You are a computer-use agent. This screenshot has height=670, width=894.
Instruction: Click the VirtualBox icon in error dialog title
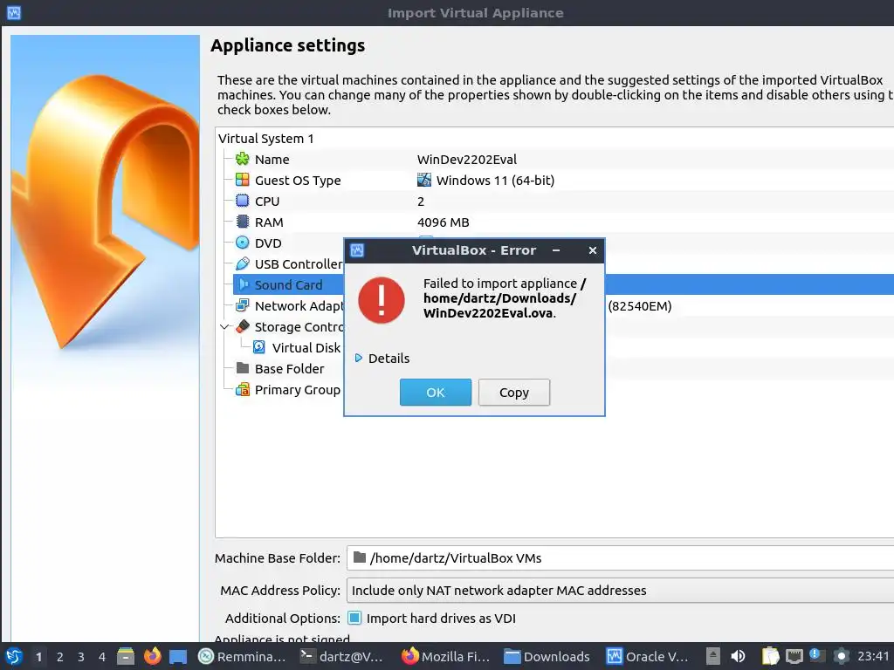pyautogui.click(x=357, y=250)
